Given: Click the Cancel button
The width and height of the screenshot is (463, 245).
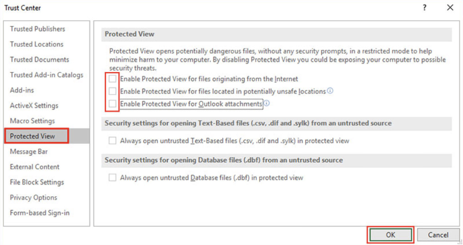Looking at the screenshot, I should tap(438, 235).
